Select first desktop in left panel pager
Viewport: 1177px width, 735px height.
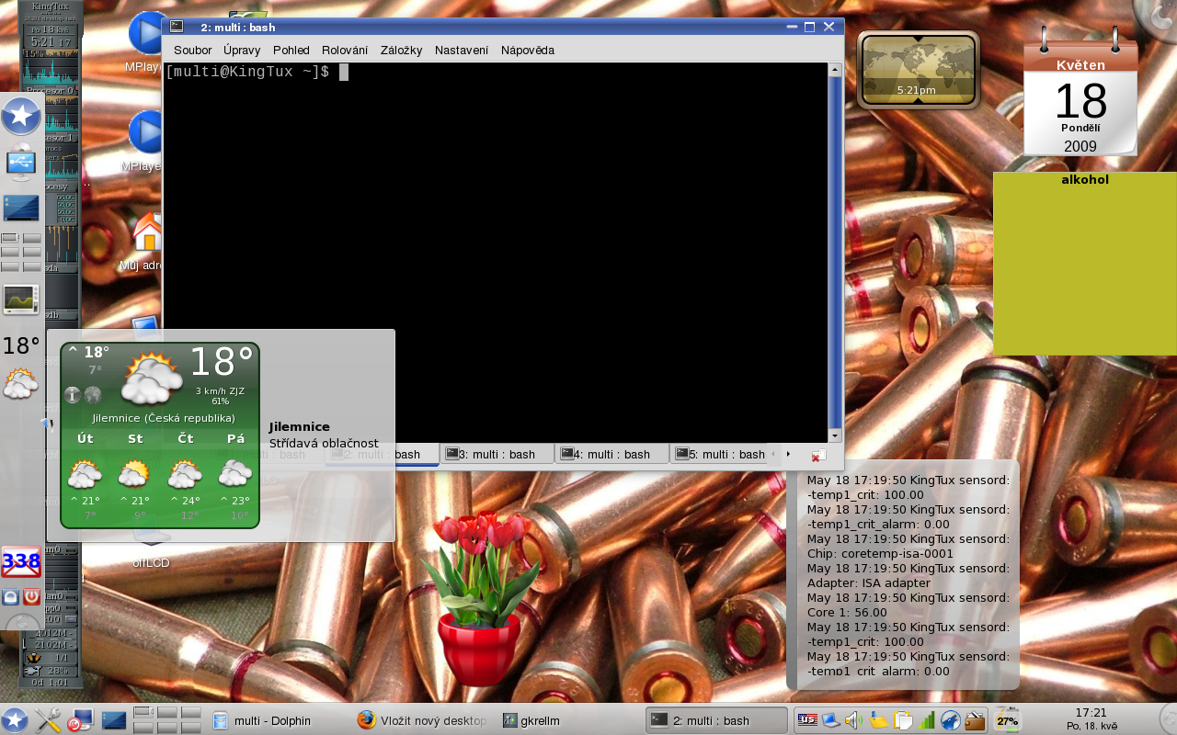click(10, 238)
